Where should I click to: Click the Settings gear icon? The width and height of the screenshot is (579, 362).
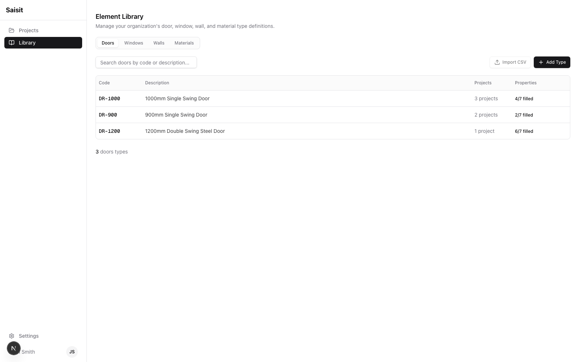tap(12, 336)
